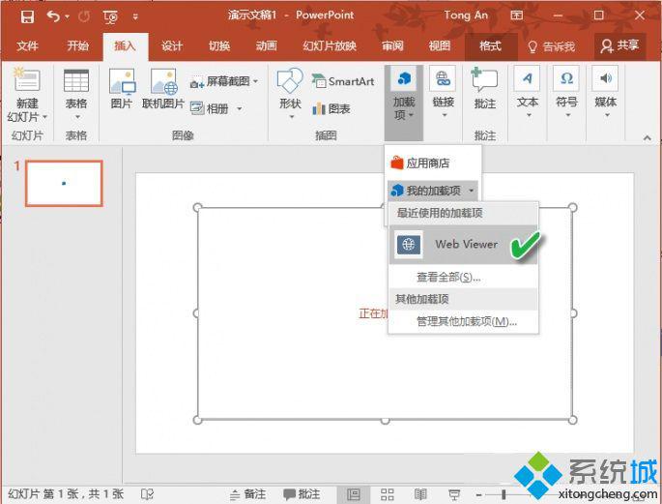This screenshot has width=662, height=504.
Task: Insert a new slide with 新建幻灯片 icon
Action: [27, 79]
